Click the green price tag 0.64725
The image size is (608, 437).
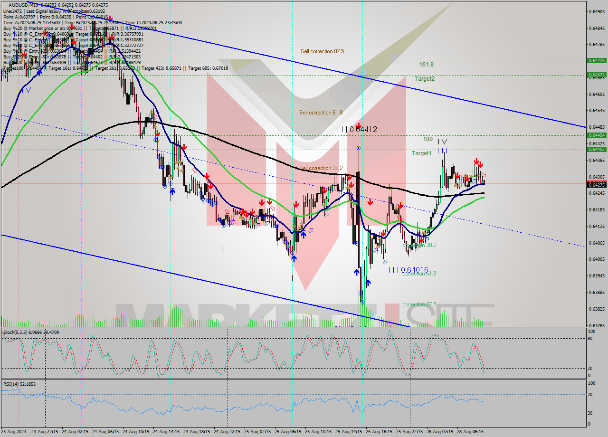597,61
